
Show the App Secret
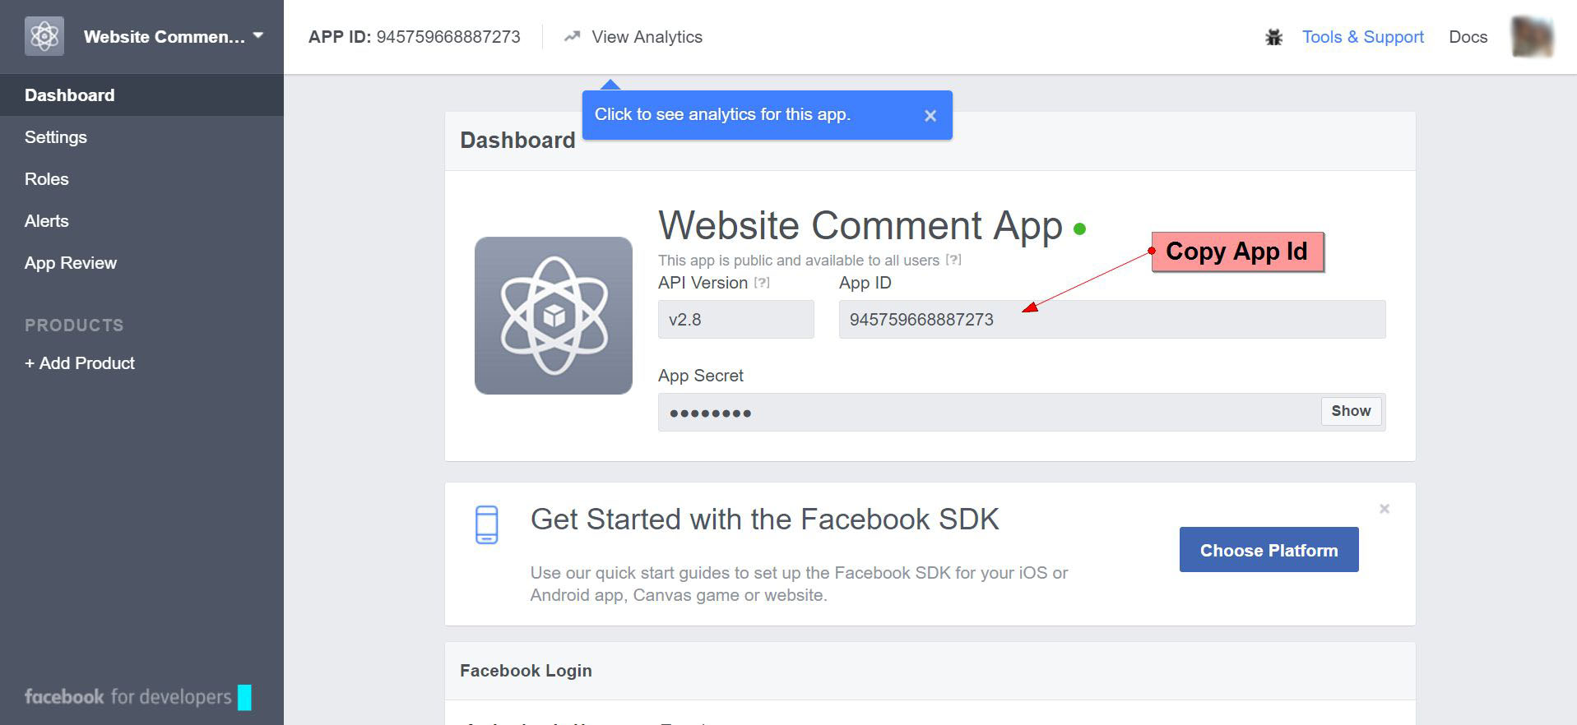click(x=1351, y=411)
